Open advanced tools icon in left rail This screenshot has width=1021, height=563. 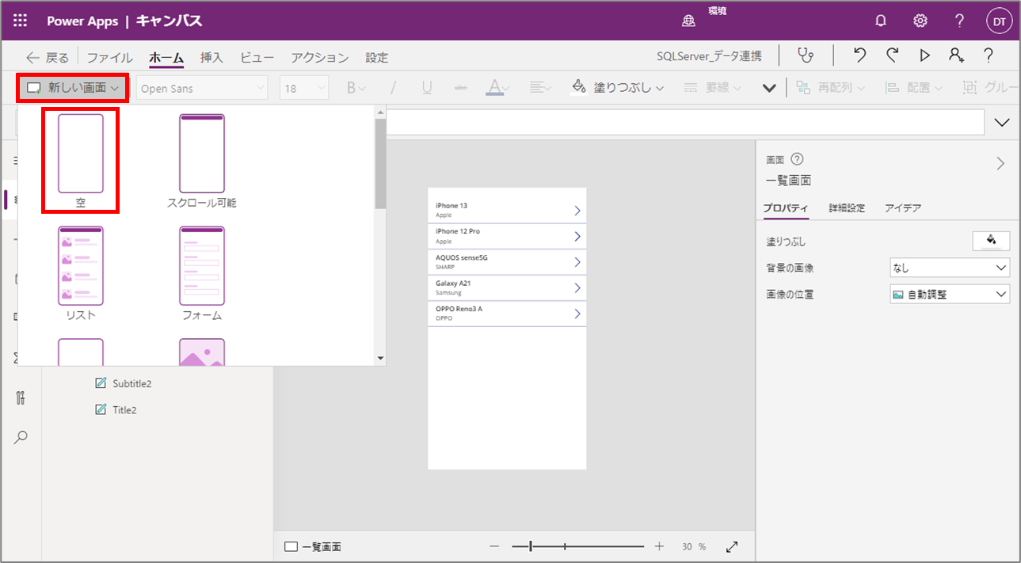click(x=21, y=398)
